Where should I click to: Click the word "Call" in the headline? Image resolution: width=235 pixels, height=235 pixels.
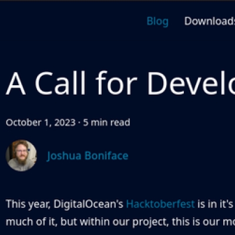pos(61,83)
